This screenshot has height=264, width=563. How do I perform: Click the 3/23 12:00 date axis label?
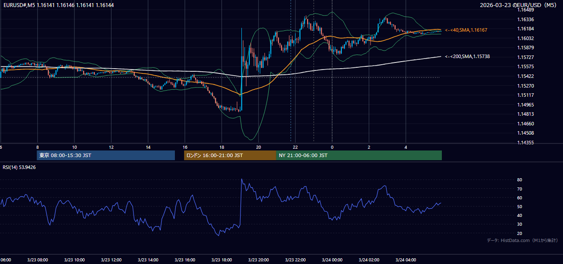pyautogui.click(x=111, y=260)
